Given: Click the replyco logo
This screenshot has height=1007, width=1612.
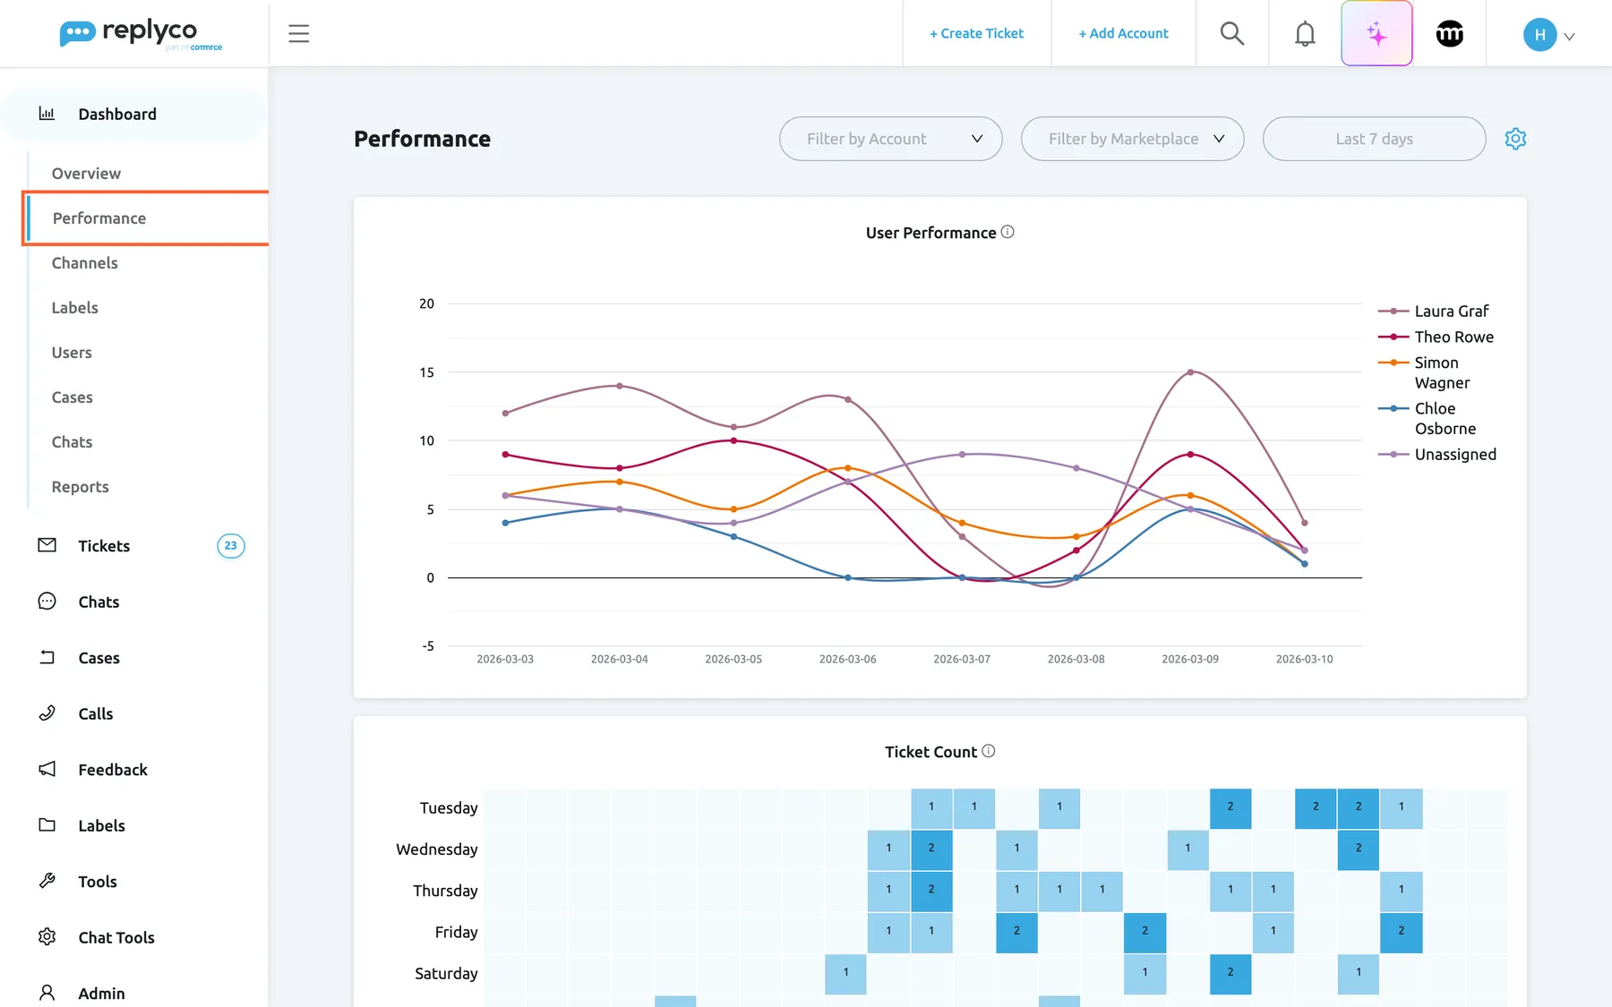Looking at the screenshot, I should 141,34.
